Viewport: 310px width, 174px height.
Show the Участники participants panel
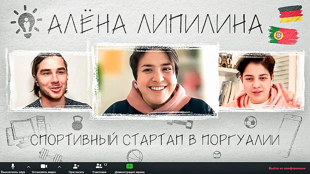click(99, 168)
